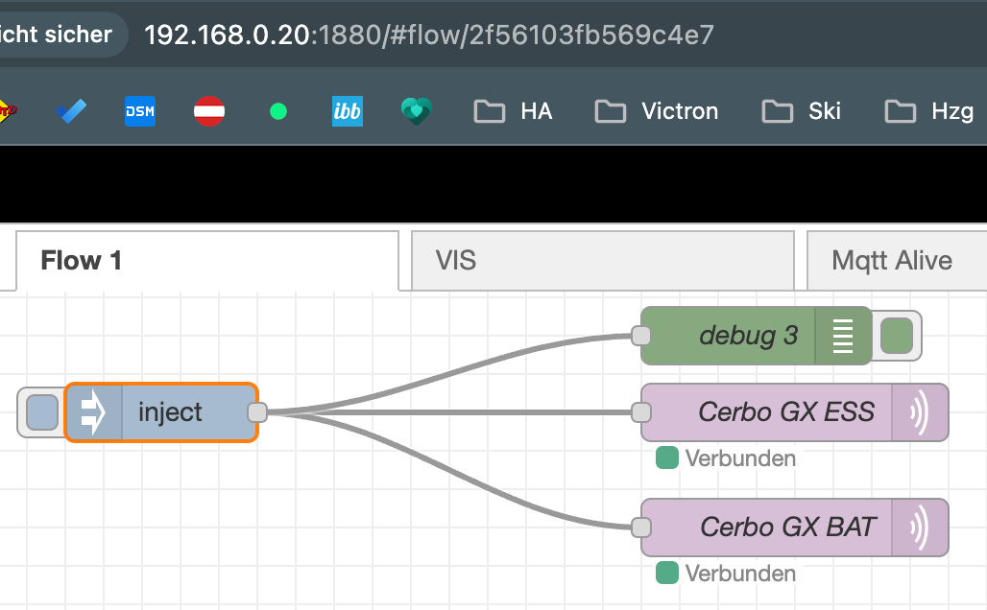Click the debug 3 list icon
The width and height of the screenshot is (987, 610).
point(843,336)
